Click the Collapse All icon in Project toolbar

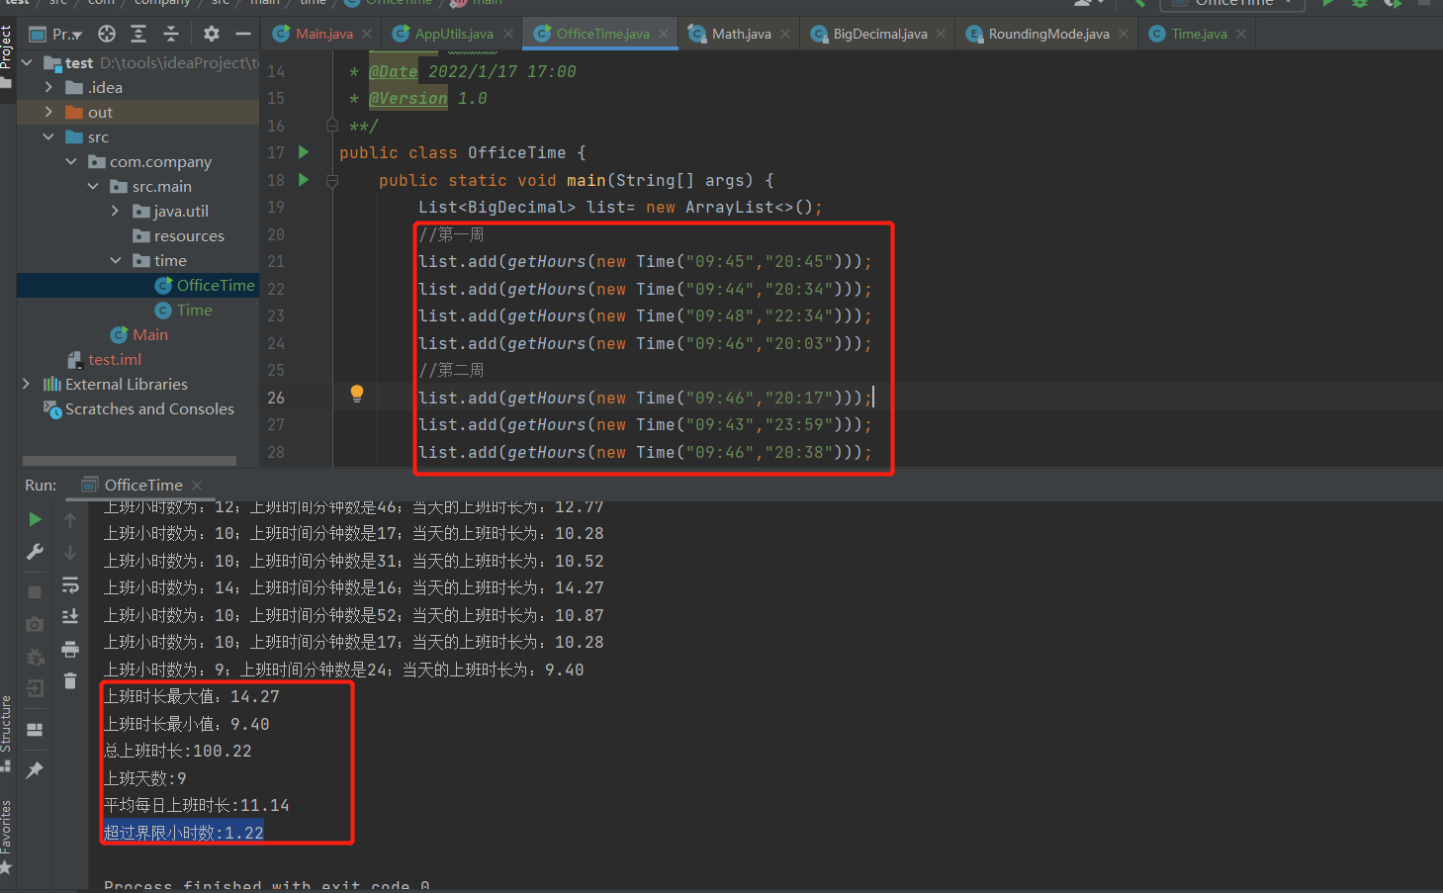coord(171,34)
